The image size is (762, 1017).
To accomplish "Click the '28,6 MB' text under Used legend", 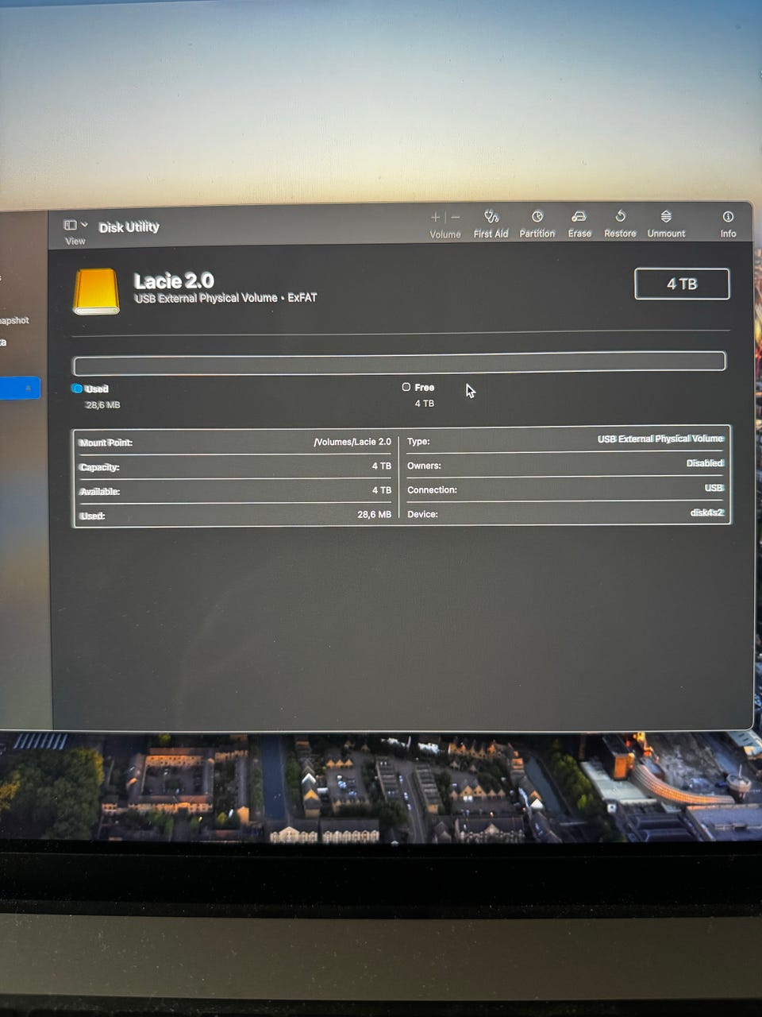I will coord(103,405).
